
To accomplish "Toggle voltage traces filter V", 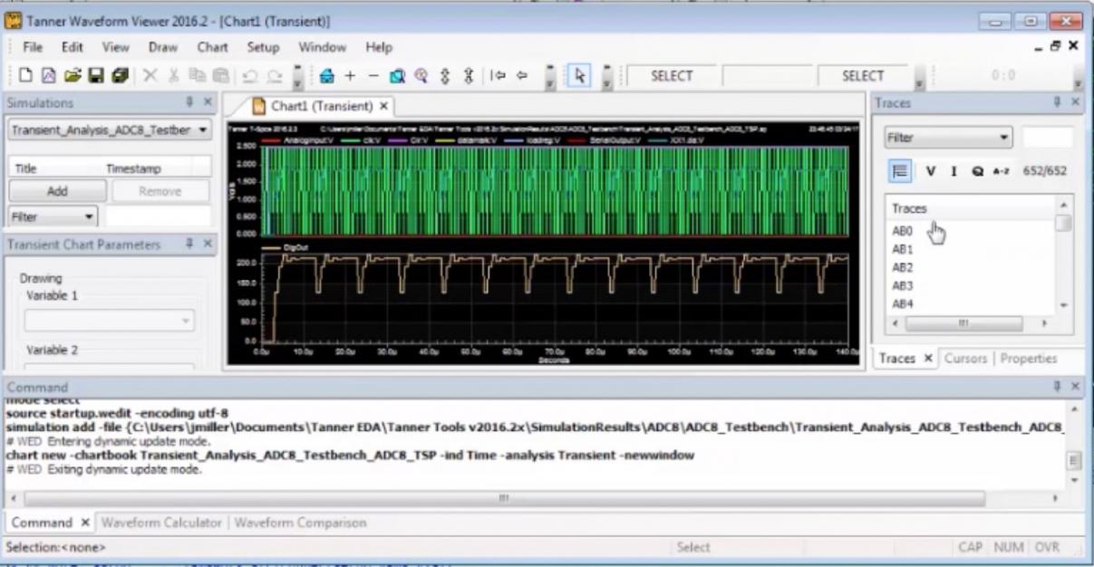I will 930,171.
